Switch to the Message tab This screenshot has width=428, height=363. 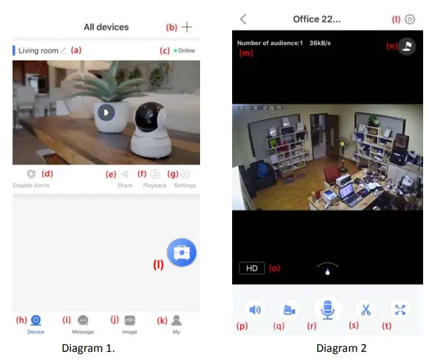[x=83, y=324]
